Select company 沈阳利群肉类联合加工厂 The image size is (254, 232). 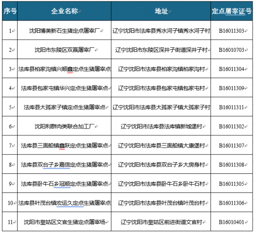[64, 127]
